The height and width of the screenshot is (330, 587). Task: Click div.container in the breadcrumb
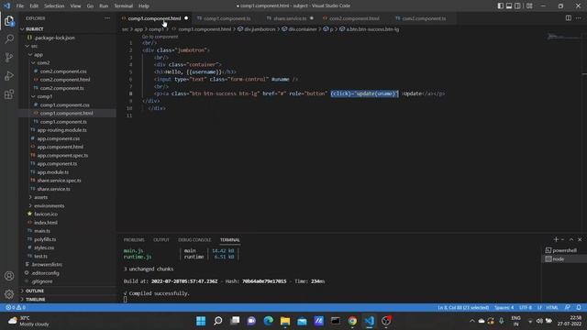(303, 29)
